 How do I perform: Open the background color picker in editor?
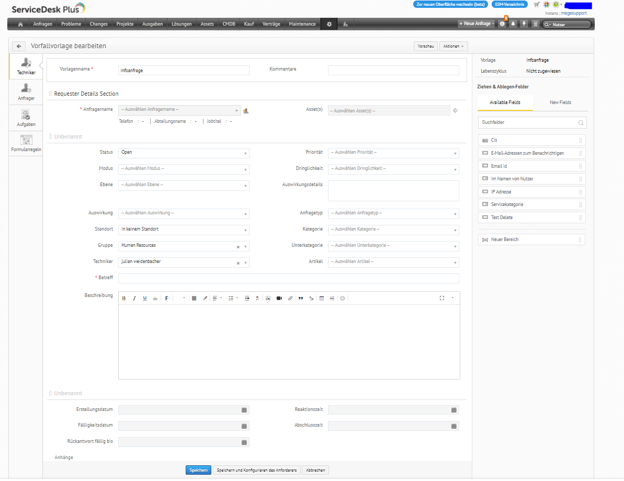coord(194,299)
